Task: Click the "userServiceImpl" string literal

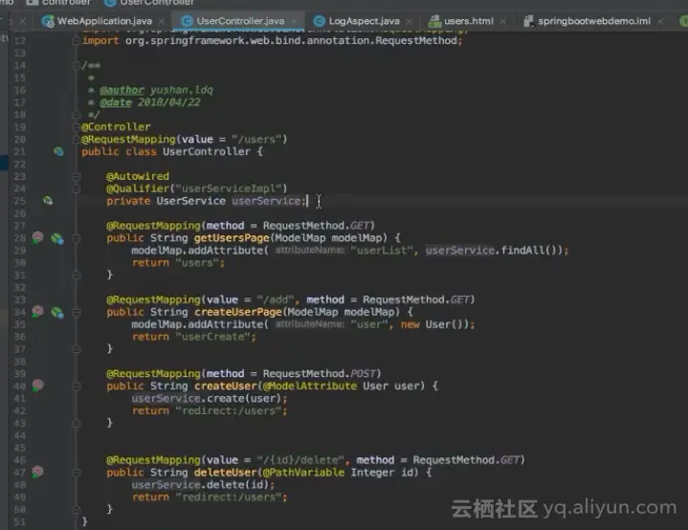Action: pyautogui.click(x=228, y=188)
